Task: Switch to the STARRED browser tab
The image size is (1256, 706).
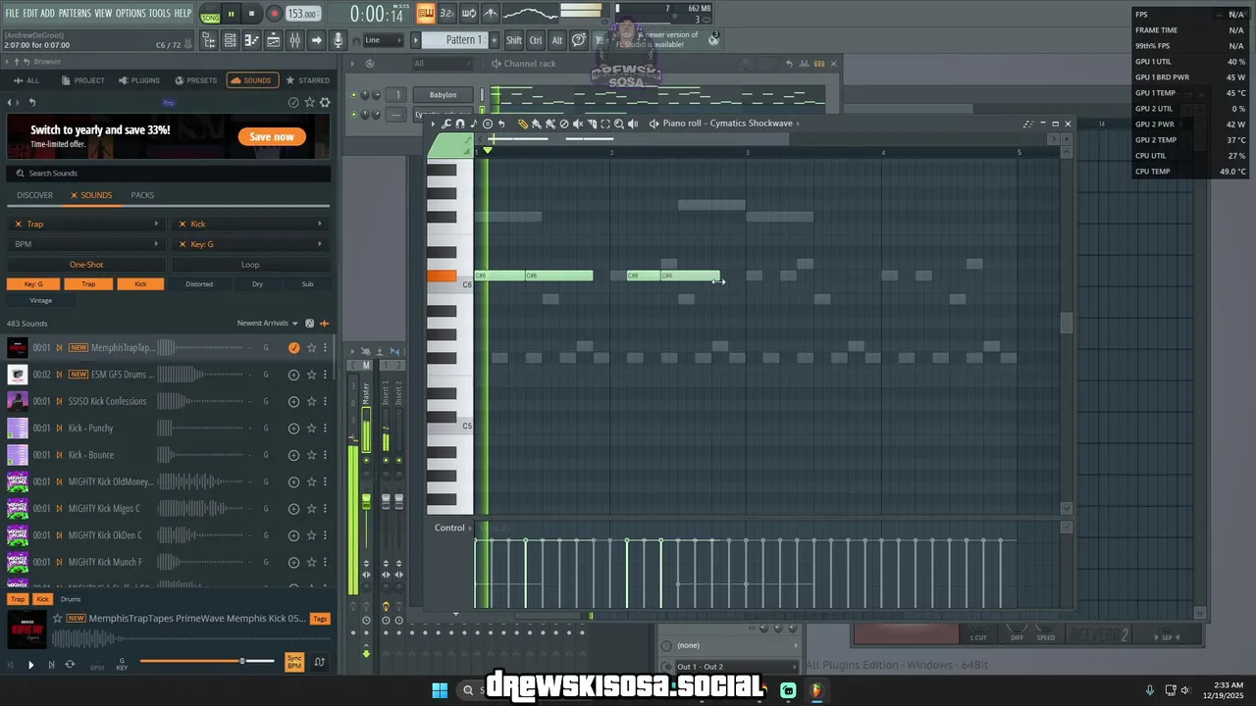Action: click(308, 80)
